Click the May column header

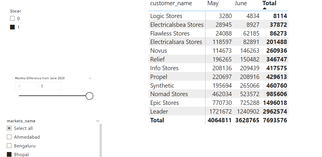(x=213, y=3)
